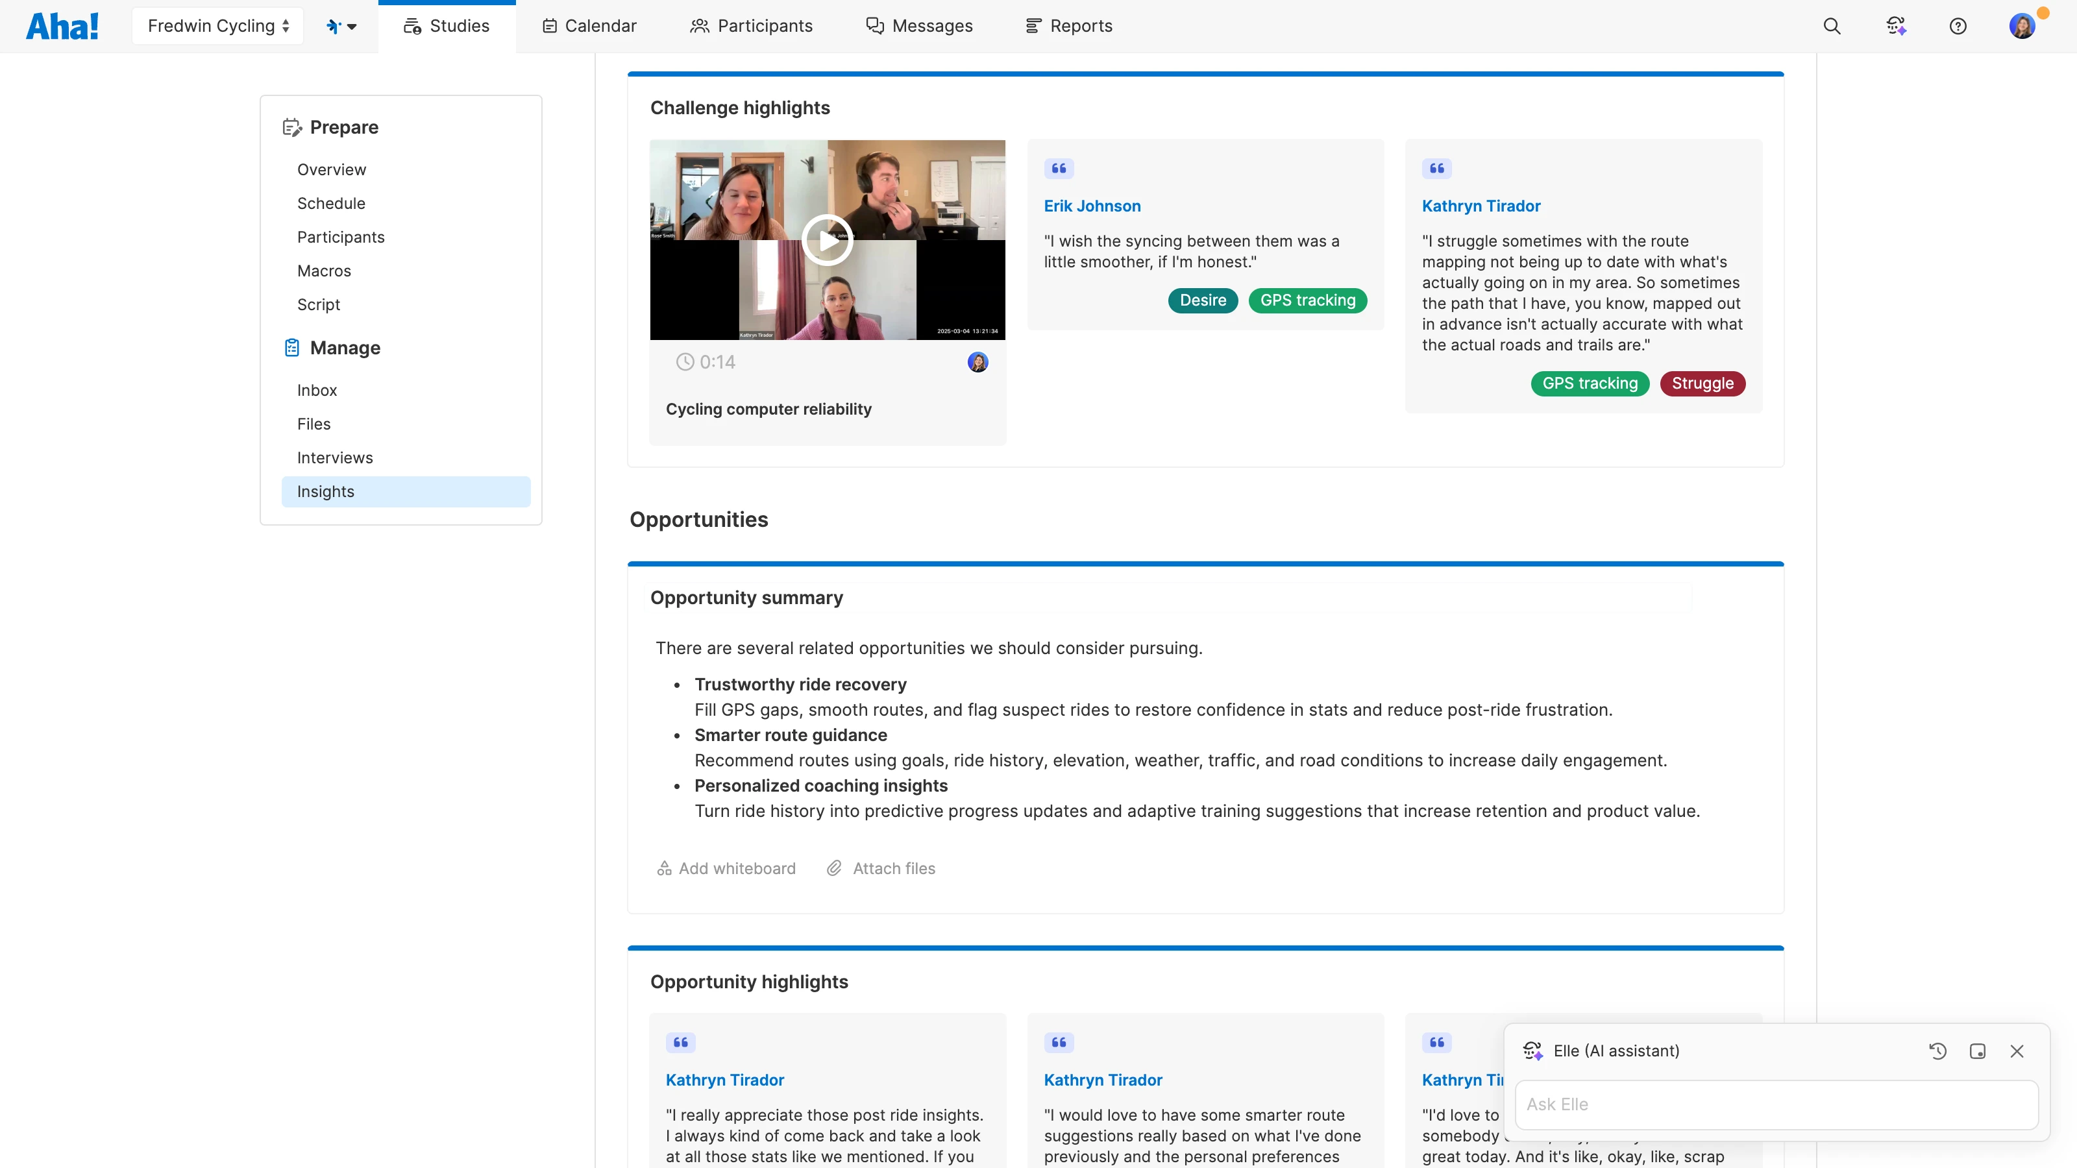
Task: Click the Challenge highlights heading
Action: click(739, 107)
